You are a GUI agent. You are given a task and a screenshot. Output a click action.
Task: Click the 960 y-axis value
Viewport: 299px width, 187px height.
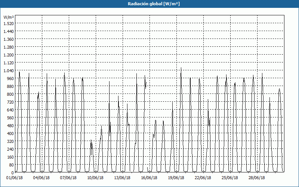(10, 79)
